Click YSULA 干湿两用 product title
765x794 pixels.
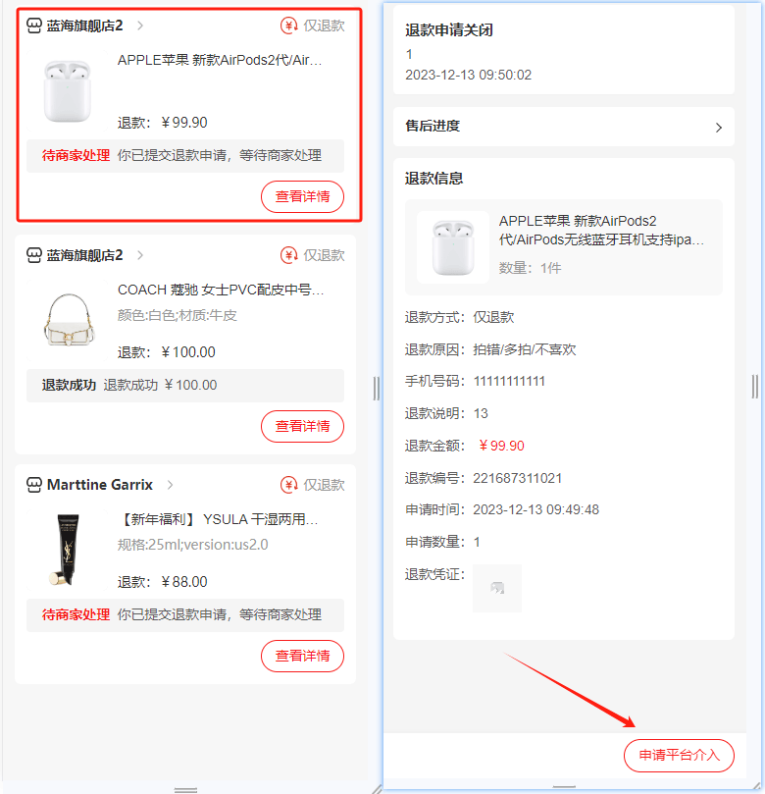click(x=219, y=519)
